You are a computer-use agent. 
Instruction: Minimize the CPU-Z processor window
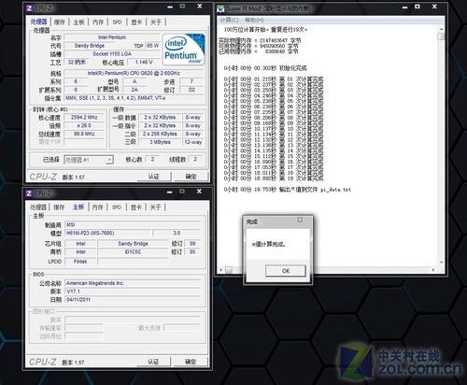[170, 7]
